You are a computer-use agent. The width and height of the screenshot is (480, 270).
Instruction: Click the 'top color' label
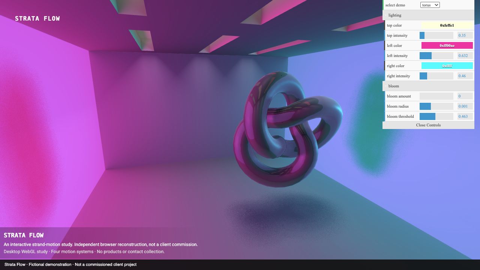(394, 25)
